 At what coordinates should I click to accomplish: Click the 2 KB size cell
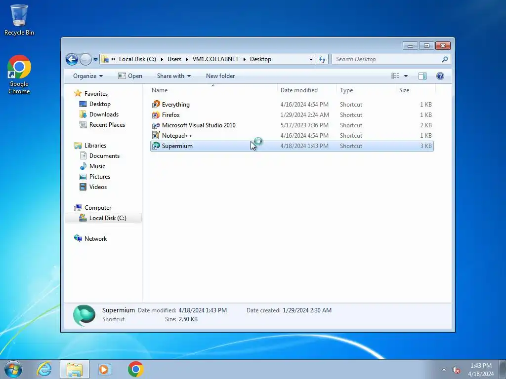[x=425, y=125]
